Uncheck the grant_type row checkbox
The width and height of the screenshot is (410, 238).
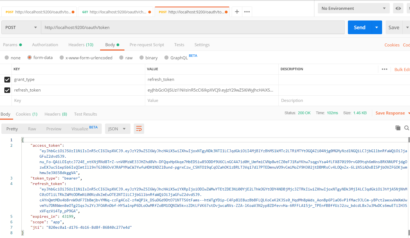pyautogui.click(x=7, y=80)
